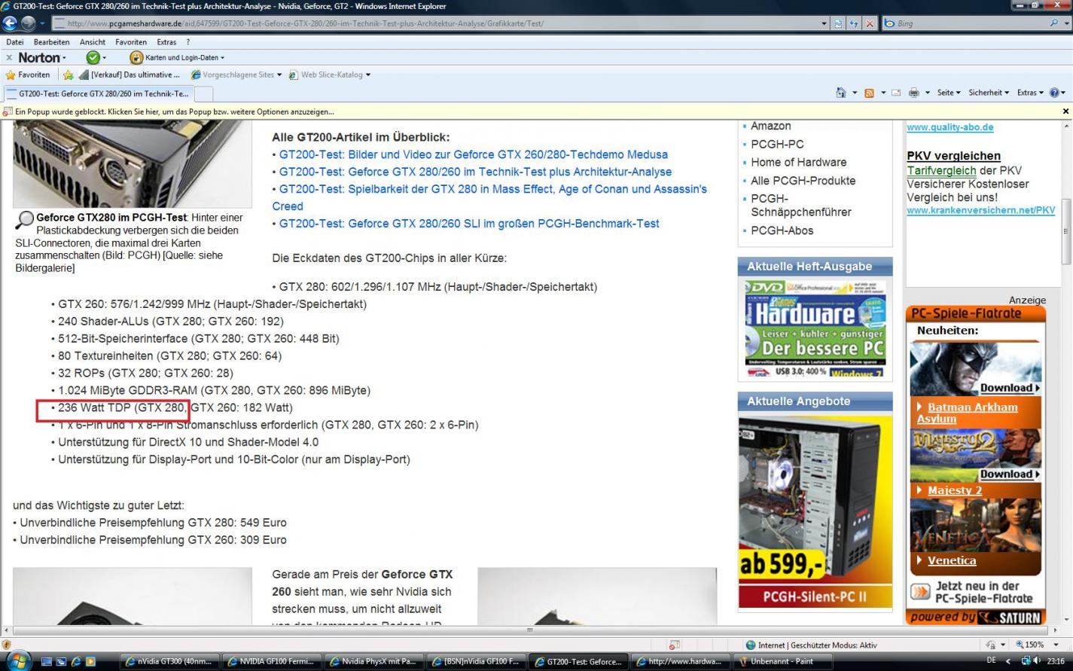Stop loading with the red X icon
Screen dimensions: 1073x671
pyautogui.click(x=870, y=23)
